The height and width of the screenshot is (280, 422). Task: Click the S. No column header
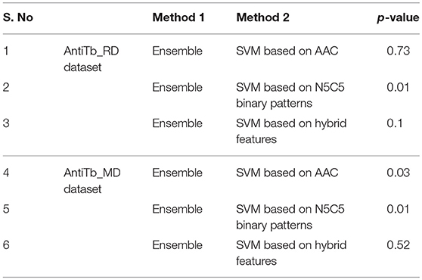click(18, 17)
